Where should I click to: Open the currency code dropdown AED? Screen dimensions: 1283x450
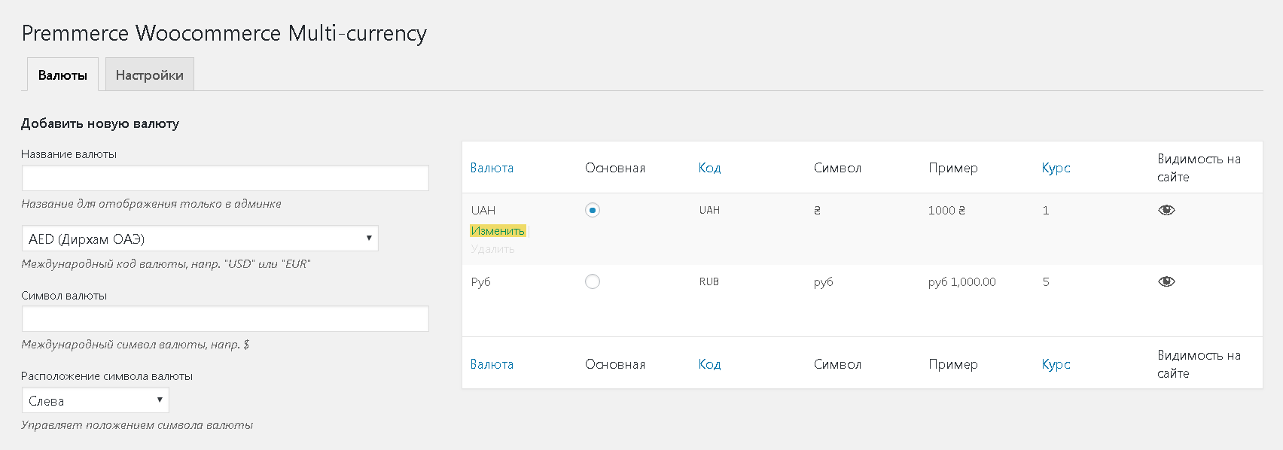[200, 239]
